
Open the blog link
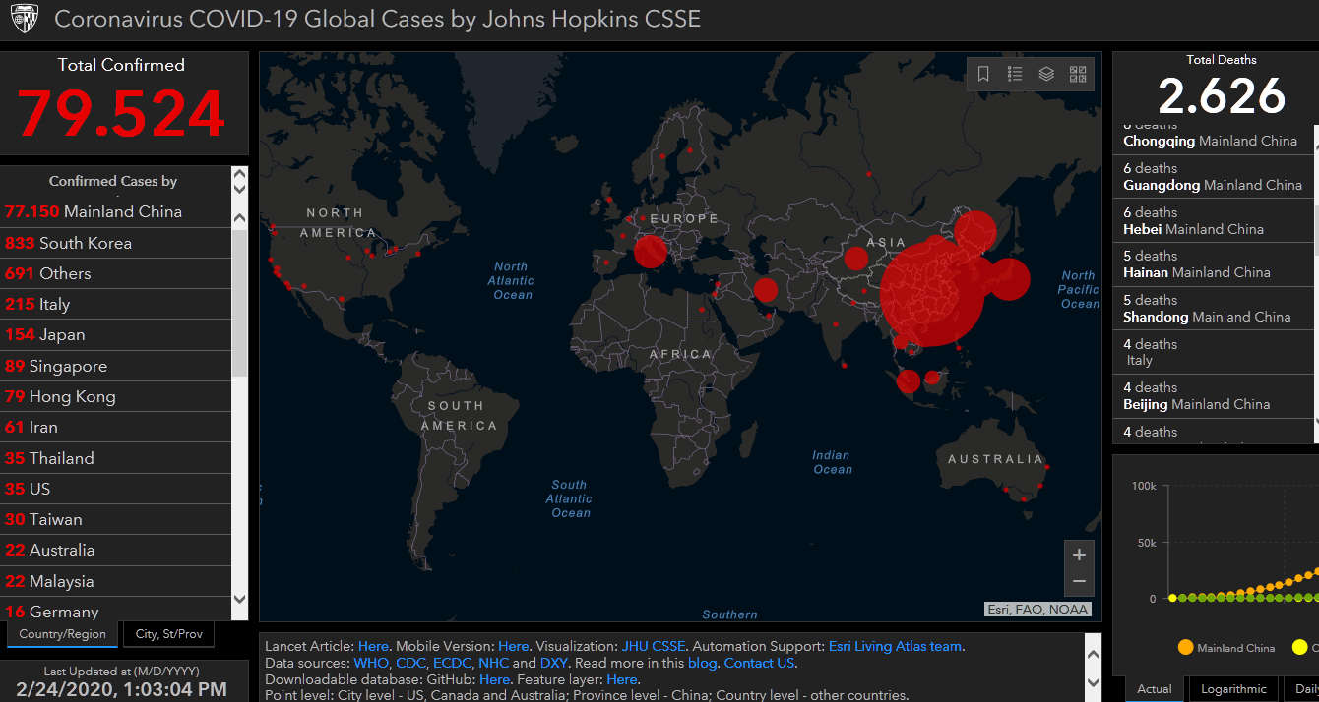pos(703,663)
